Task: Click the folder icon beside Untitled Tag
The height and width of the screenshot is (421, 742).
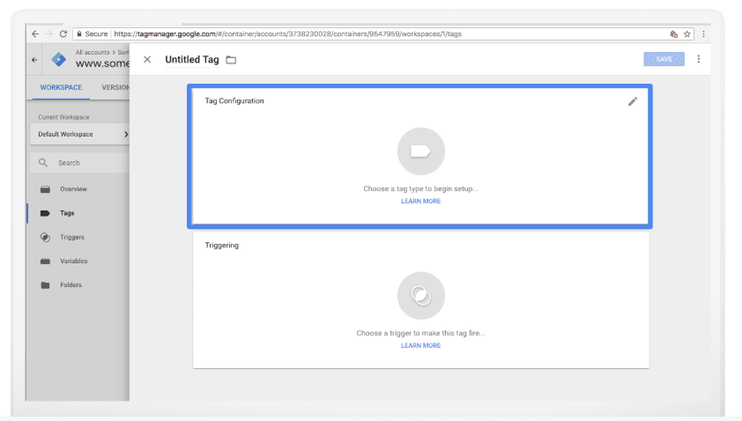Action: coord(231,60)
